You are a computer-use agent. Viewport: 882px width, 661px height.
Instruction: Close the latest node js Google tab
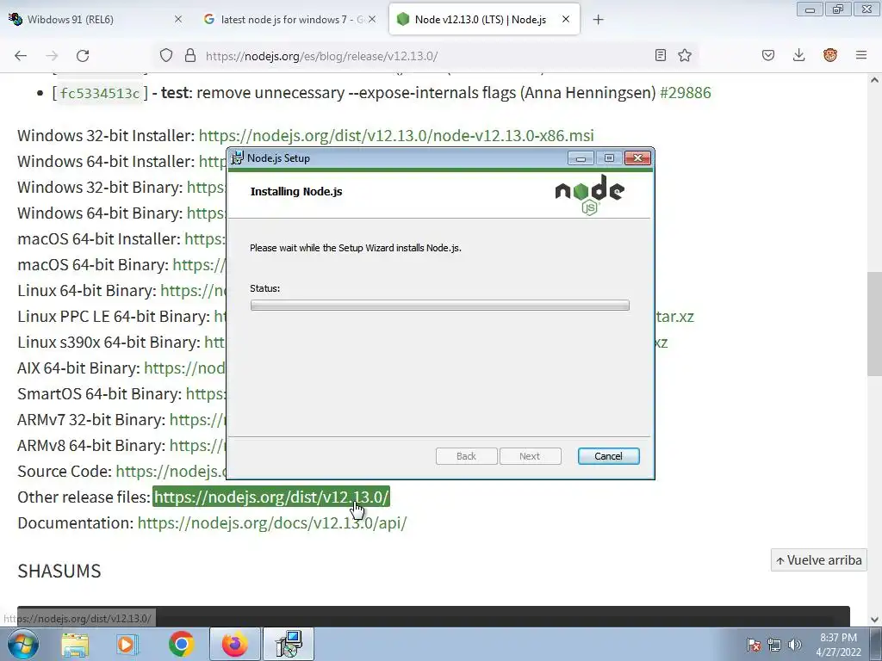point(372,19)
